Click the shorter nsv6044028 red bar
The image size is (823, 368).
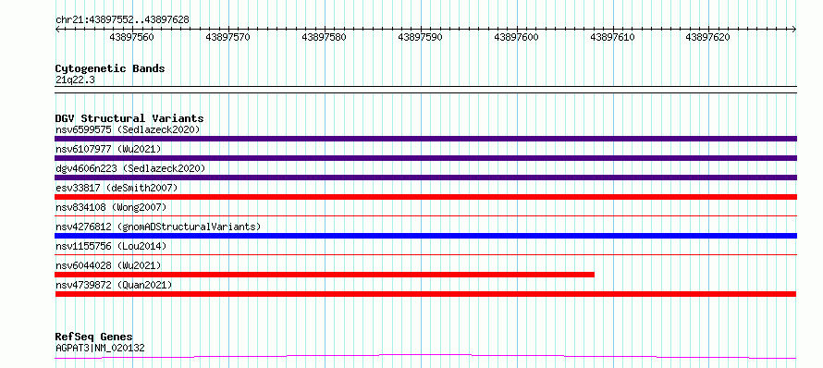325,275
